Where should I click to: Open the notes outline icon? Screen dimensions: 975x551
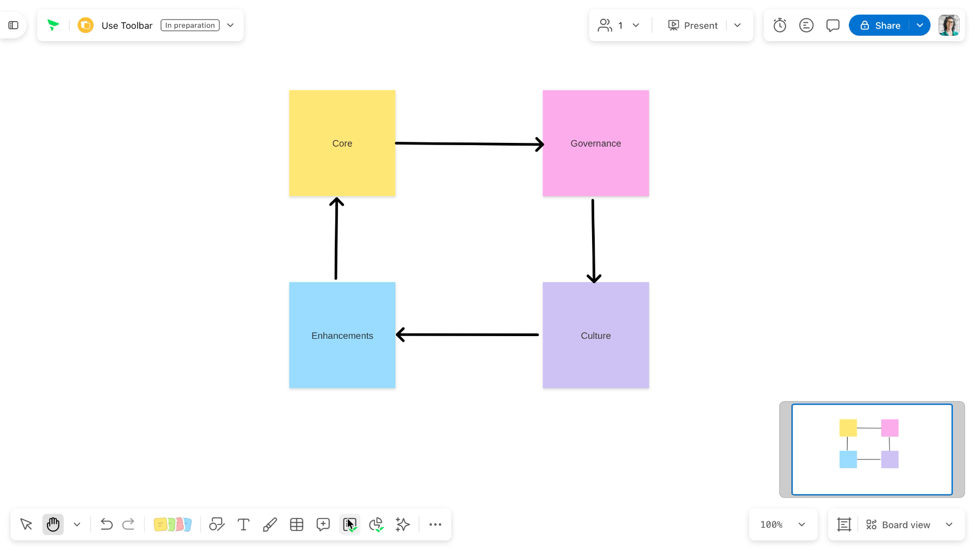coord(806,25)
